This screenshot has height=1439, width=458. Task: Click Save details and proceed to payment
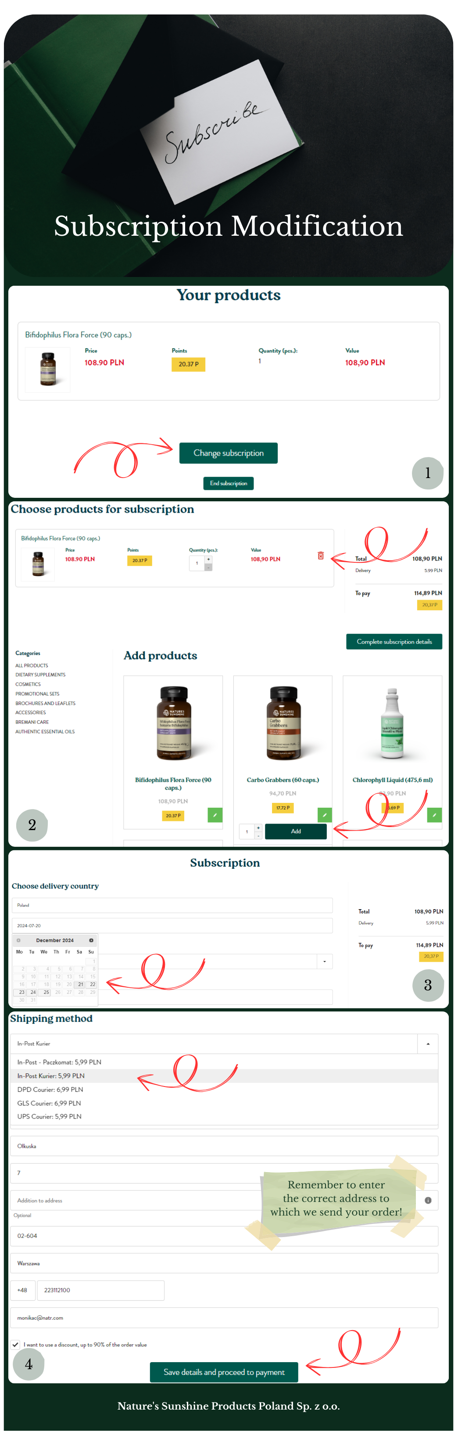click(x=224, y=1372)
